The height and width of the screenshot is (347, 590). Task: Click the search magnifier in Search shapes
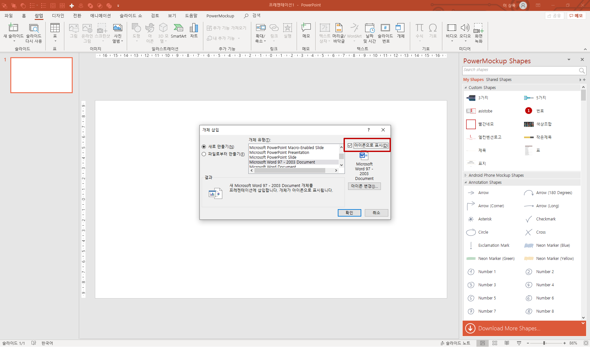[582, 70]
